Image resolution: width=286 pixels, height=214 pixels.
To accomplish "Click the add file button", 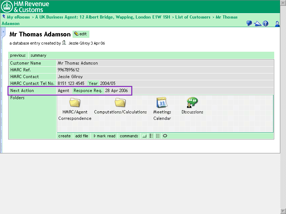I will coord(82,136).
